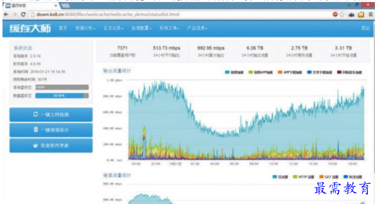This screenshot has width=375, height=204.
Task: Click the 数据盘状态 progress bar
Action: pyautogui.click(x=62, y=95)
